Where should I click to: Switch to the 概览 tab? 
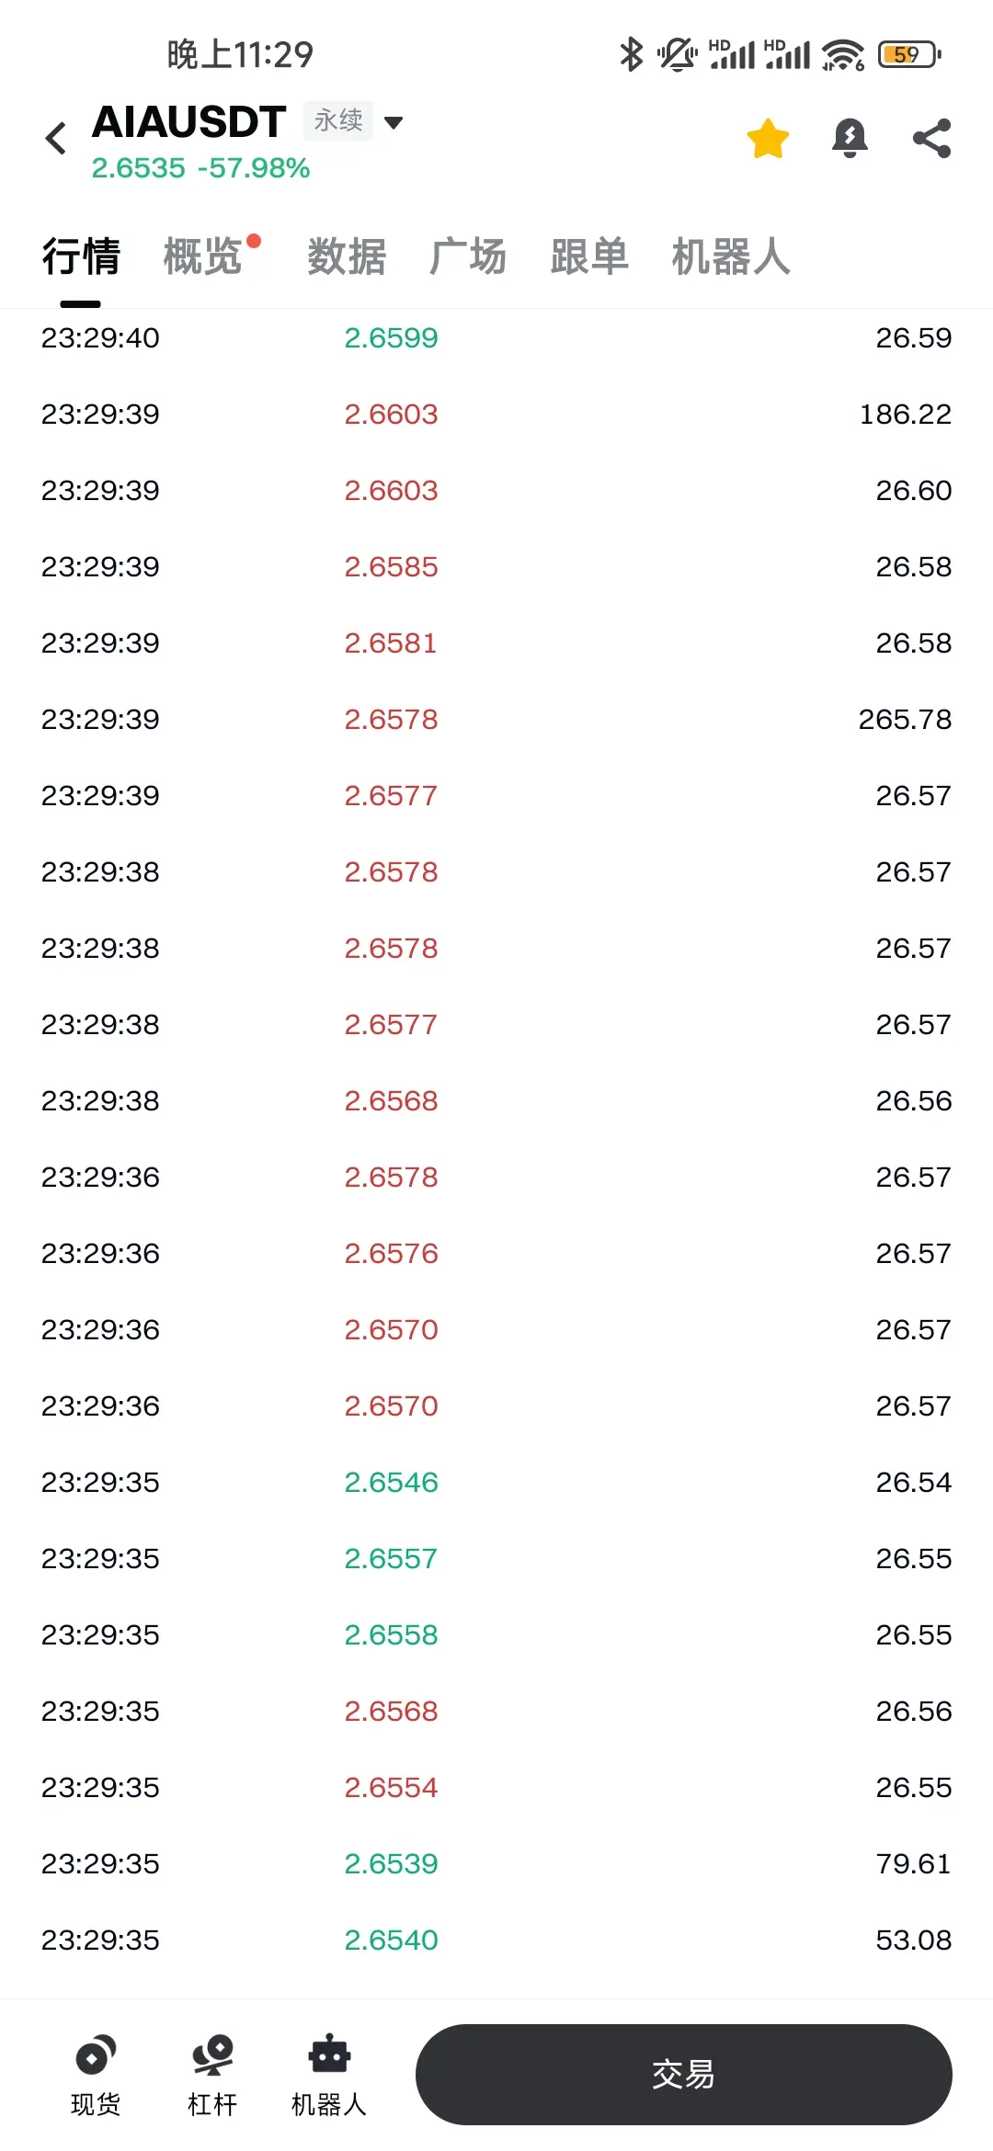click(x=203, y=256)
